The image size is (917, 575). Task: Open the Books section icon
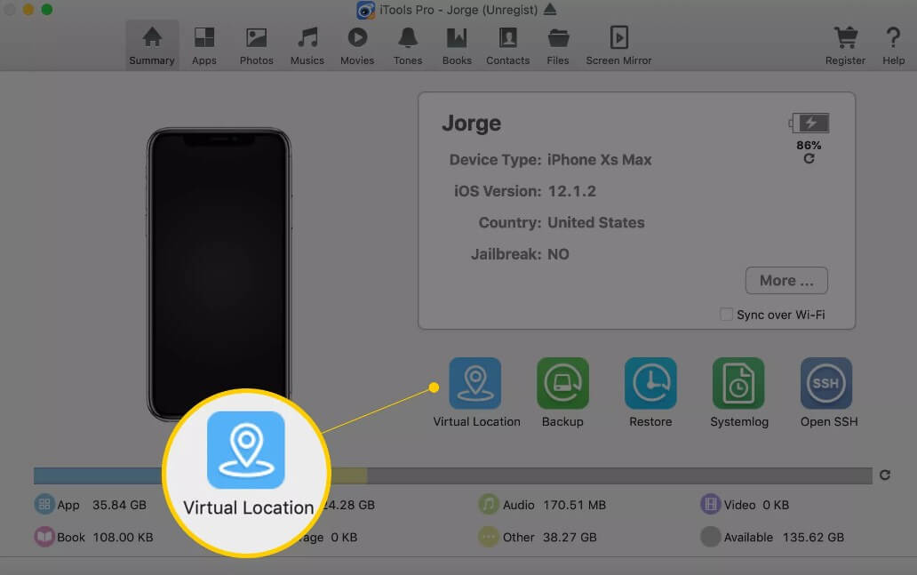pyautogui.click(x=457, y=38)
